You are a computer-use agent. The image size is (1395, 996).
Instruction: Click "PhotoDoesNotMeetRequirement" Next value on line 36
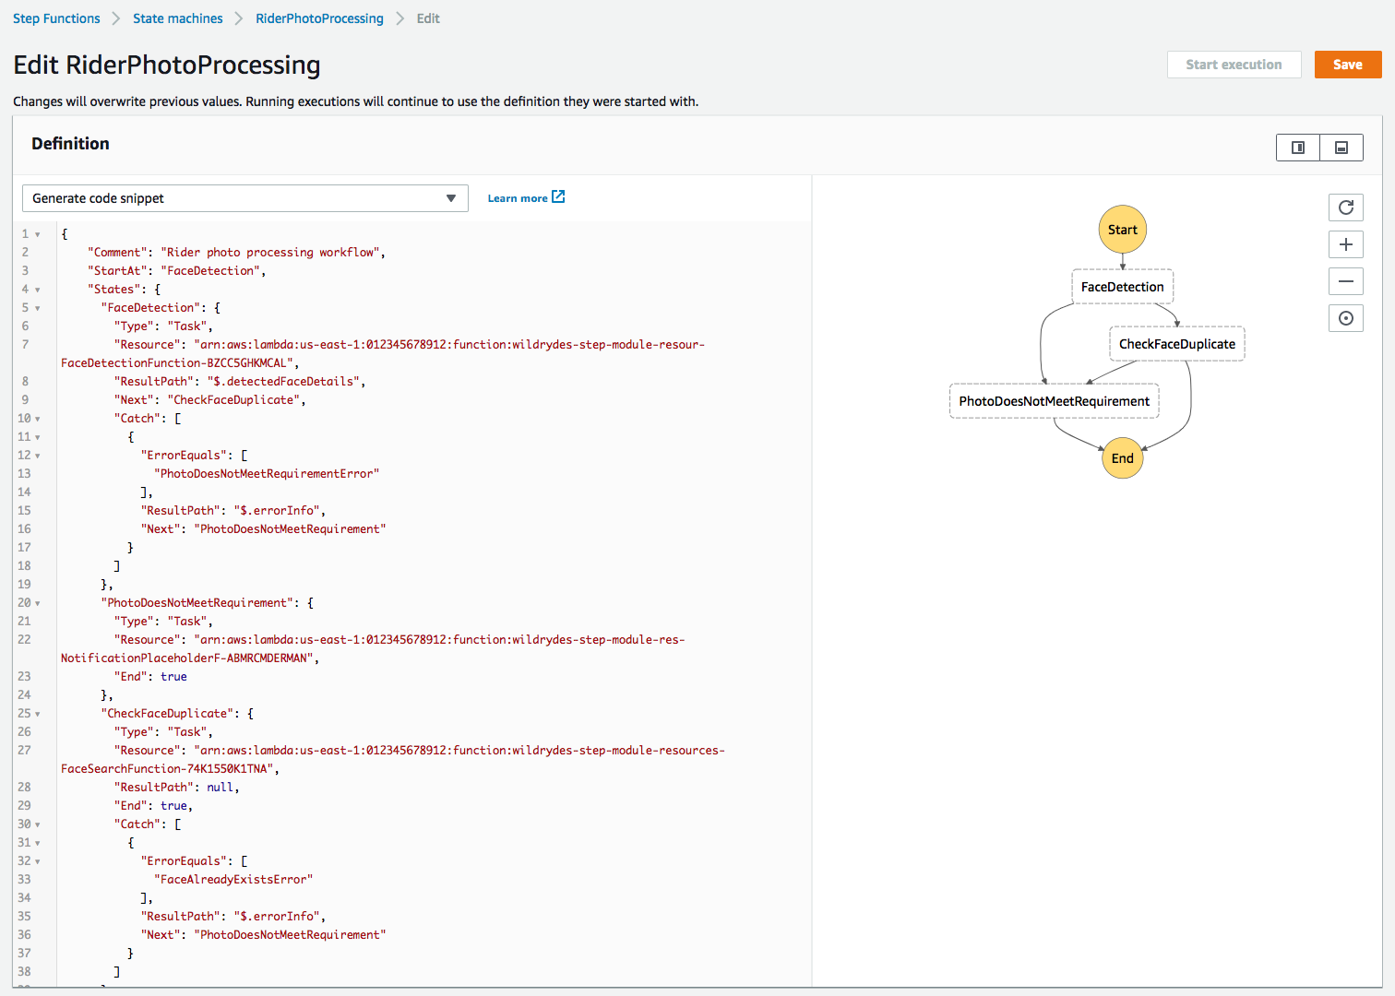click(x=290, y=935)
